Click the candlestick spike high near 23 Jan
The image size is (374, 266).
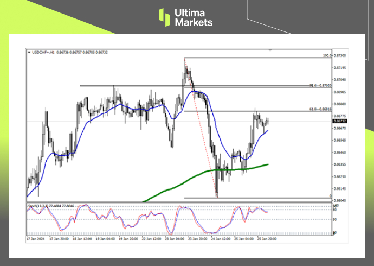185,59
